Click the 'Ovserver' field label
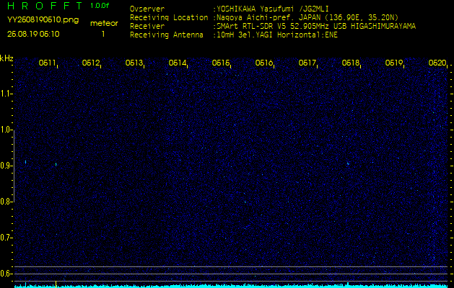Image resolution: width=454 pixels, height=288 pixels. pos(147,9)
